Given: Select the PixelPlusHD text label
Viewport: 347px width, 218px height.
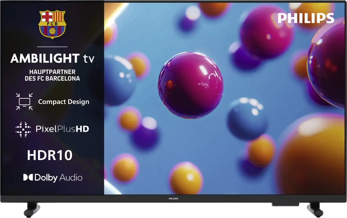Looking at the screenshot, I should [62, 129].
